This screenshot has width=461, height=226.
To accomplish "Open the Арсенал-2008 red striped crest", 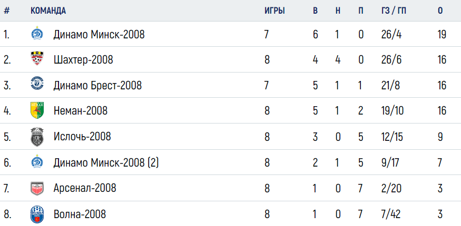I will [x=37, y=189].
